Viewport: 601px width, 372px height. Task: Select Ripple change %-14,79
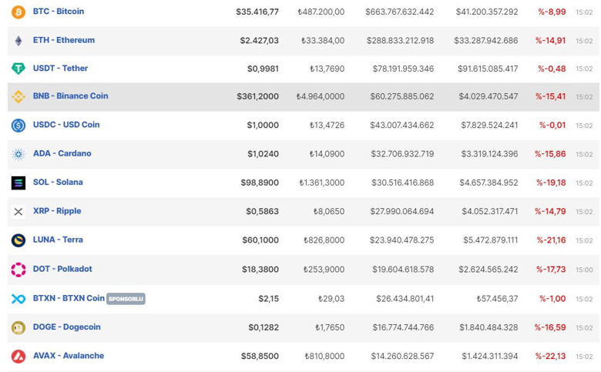coord(550,212)
